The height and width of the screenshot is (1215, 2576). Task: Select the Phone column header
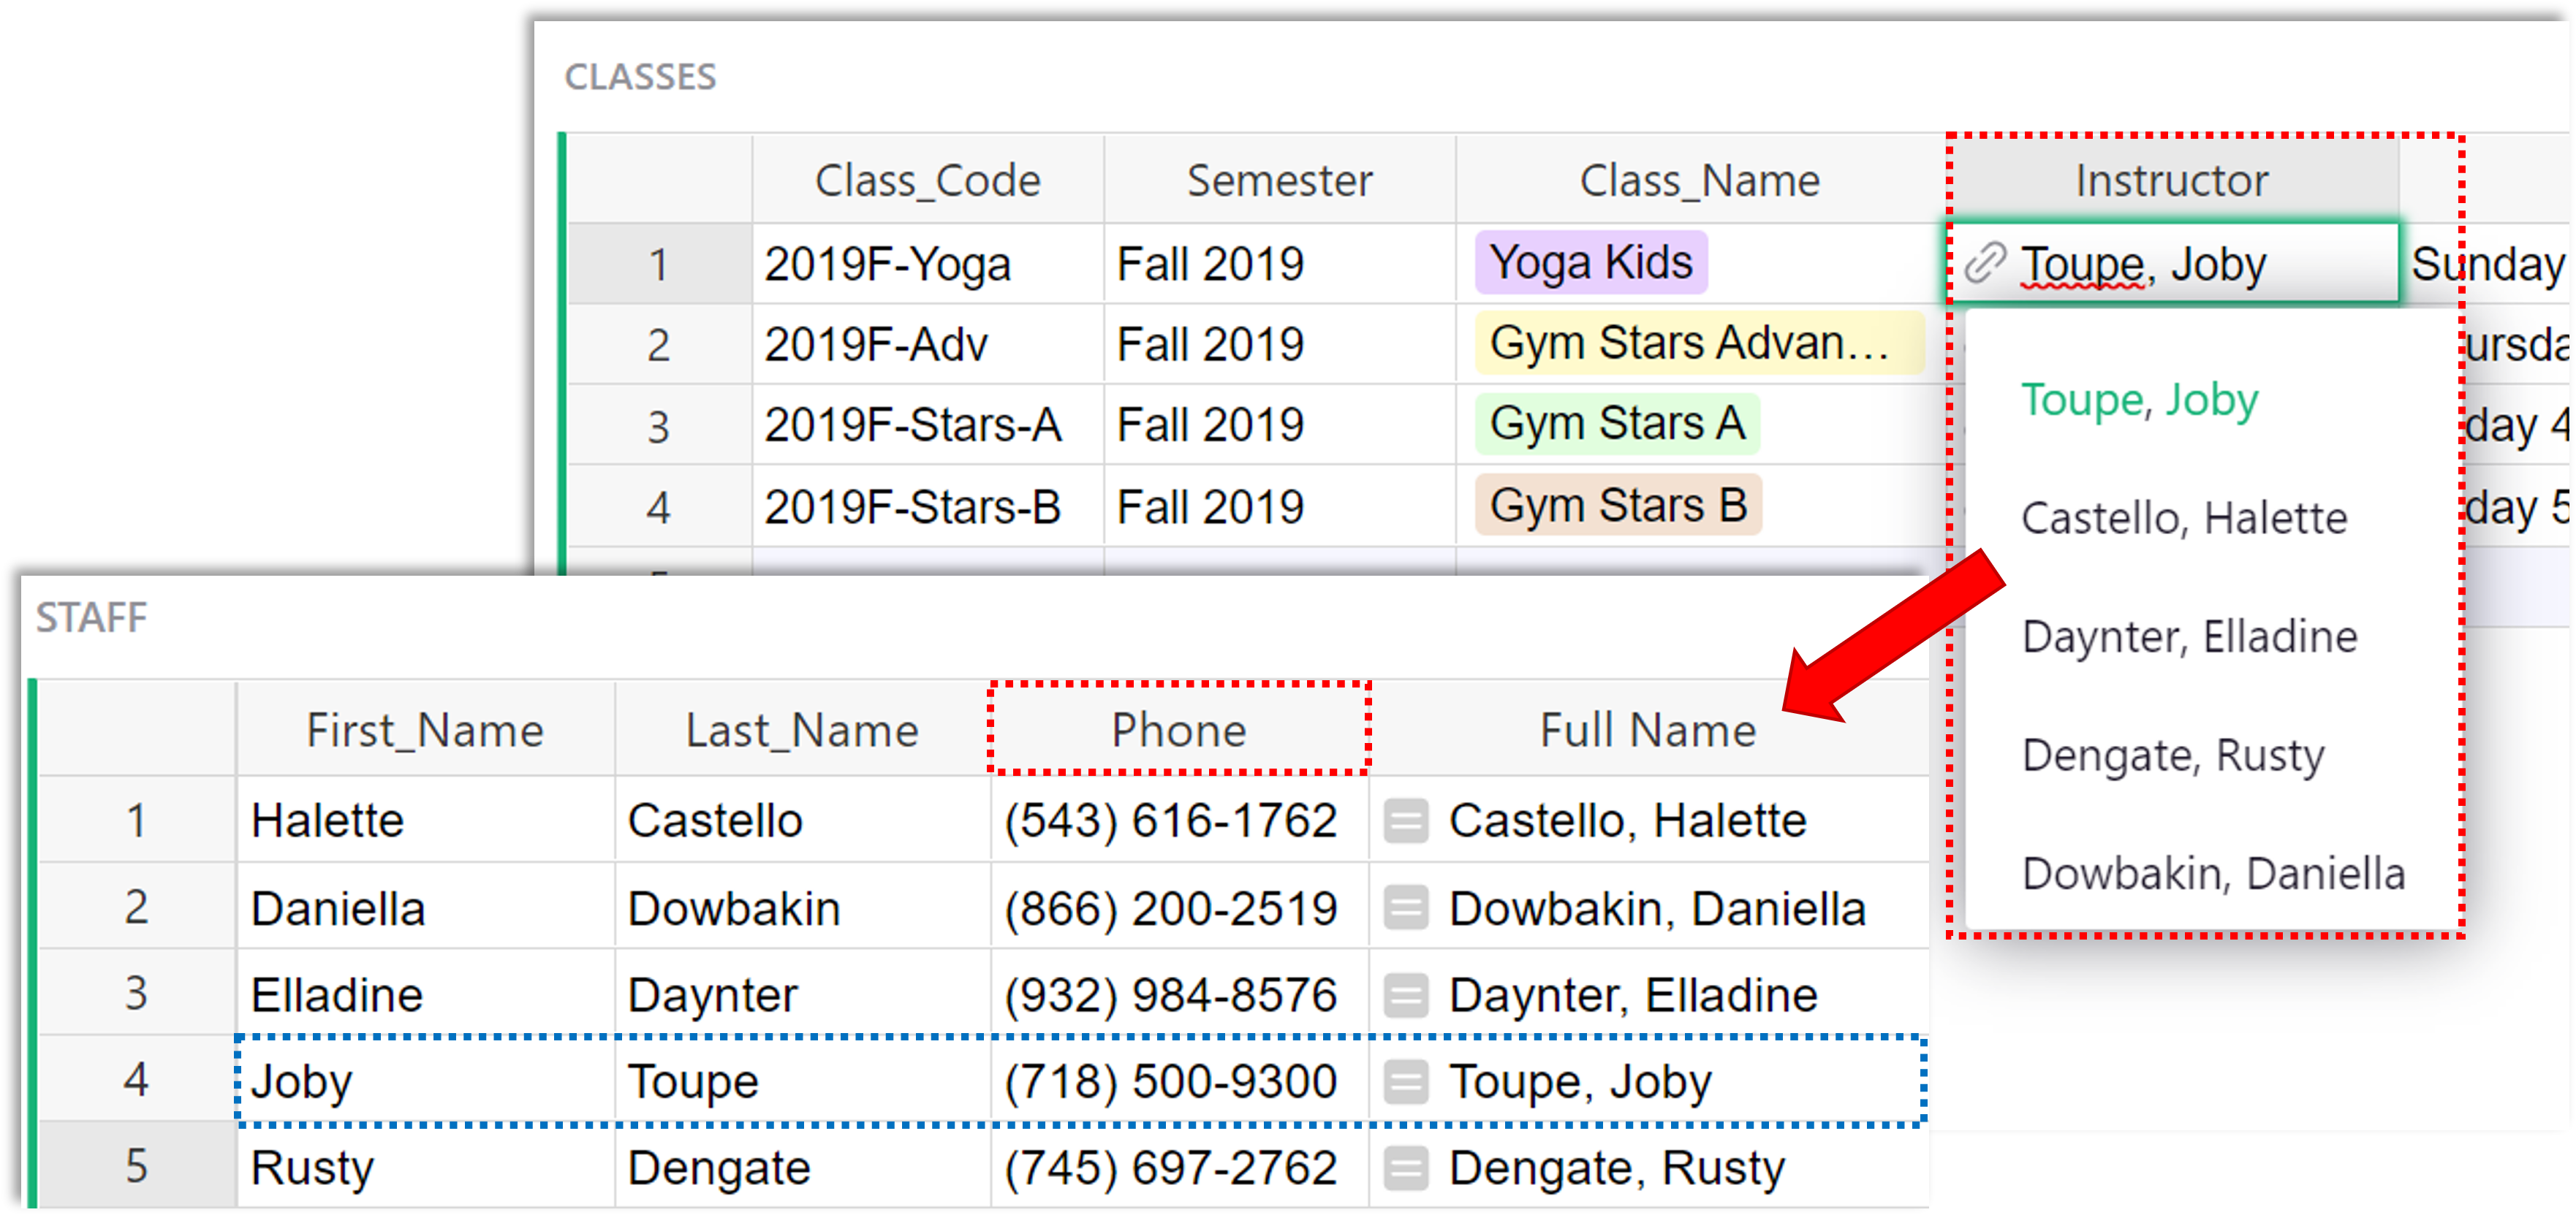click(x=1178, y=731)
